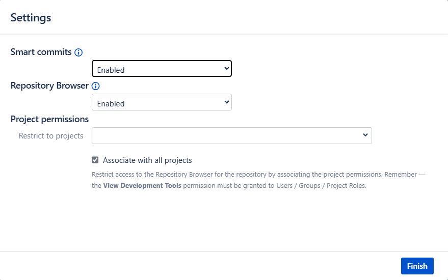Open the Repository Browser Enabled dropdown
This screenshot has width=448, height=280.
click(162, 102)
